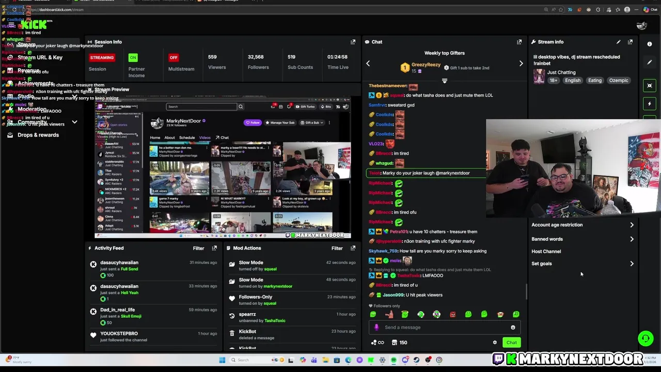Pop out the Mod Actions panel
661x372 pixels.
(x=353, y=248)
